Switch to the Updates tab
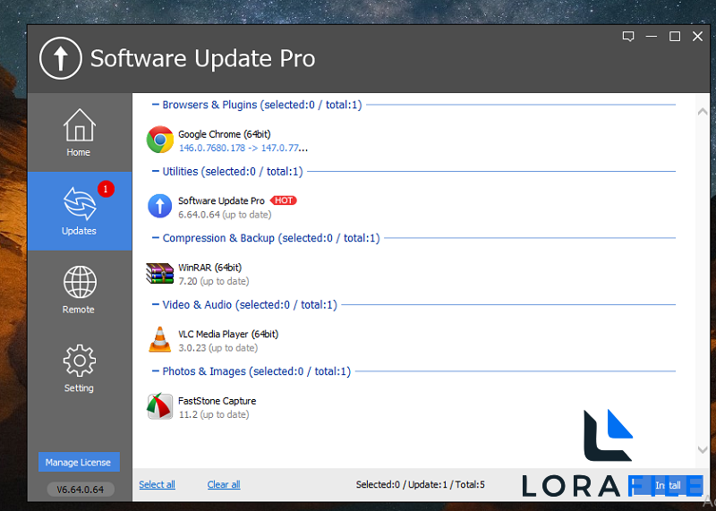The width and height of the screenshot is (716, 511). (x=80, y=211)
